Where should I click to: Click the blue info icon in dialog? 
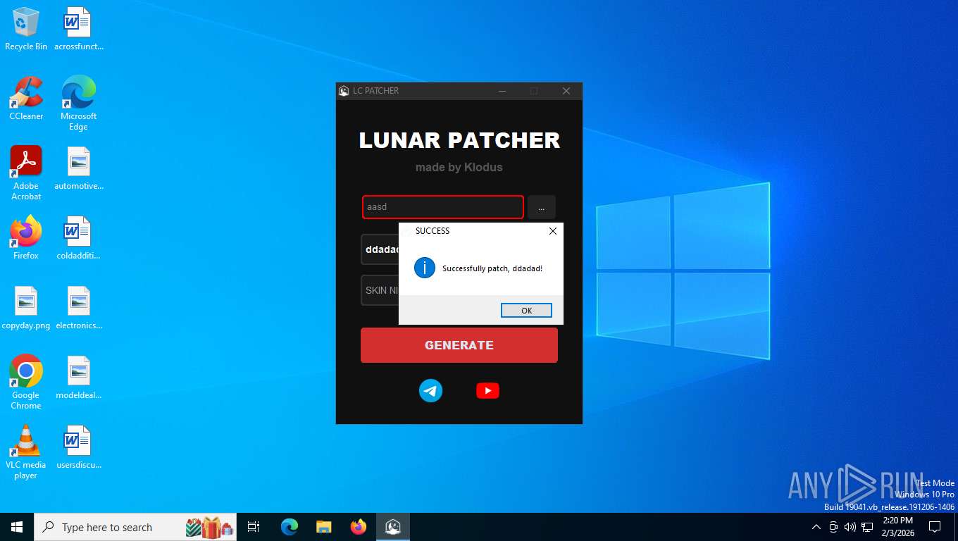pos(425,268)
